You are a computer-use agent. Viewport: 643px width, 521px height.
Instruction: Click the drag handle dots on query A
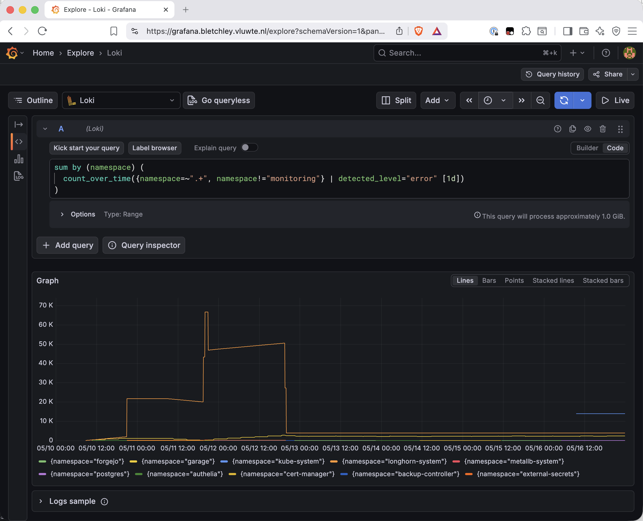pos(620,129)
